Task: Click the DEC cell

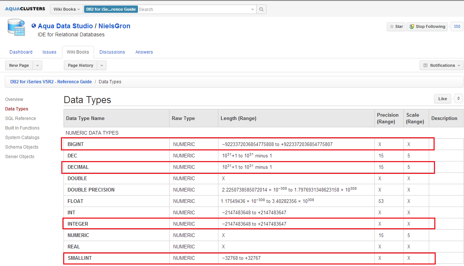Action: tap(116, 156)
